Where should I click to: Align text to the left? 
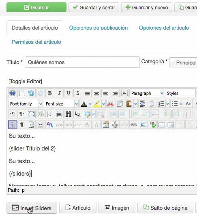coord(106,93)
